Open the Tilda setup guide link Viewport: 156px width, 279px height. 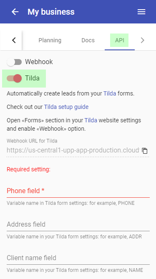tap(66, 107)
